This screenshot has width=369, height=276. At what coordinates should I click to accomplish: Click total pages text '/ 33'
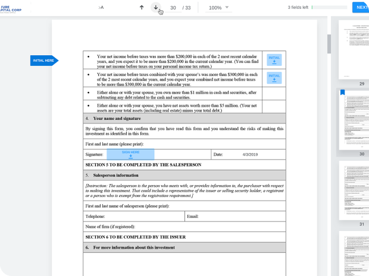click(x=187, y=8)
